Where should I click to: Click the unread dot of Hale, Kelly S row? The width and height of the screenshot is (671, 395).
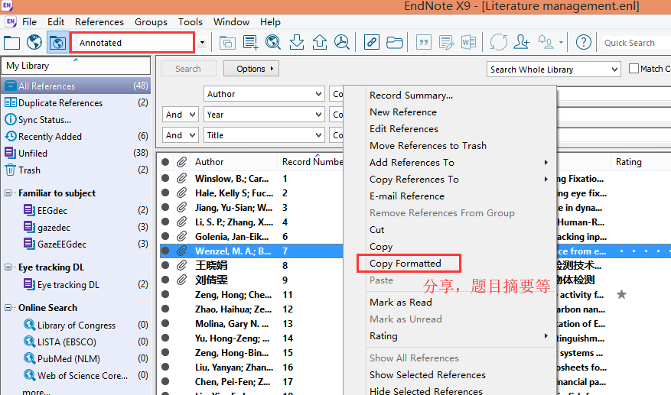[165, 193]
